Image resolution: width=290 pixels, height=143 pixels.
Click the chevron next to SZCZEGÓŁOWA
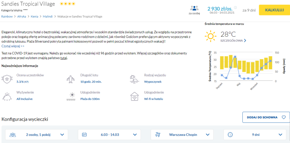tap(245, 41)
